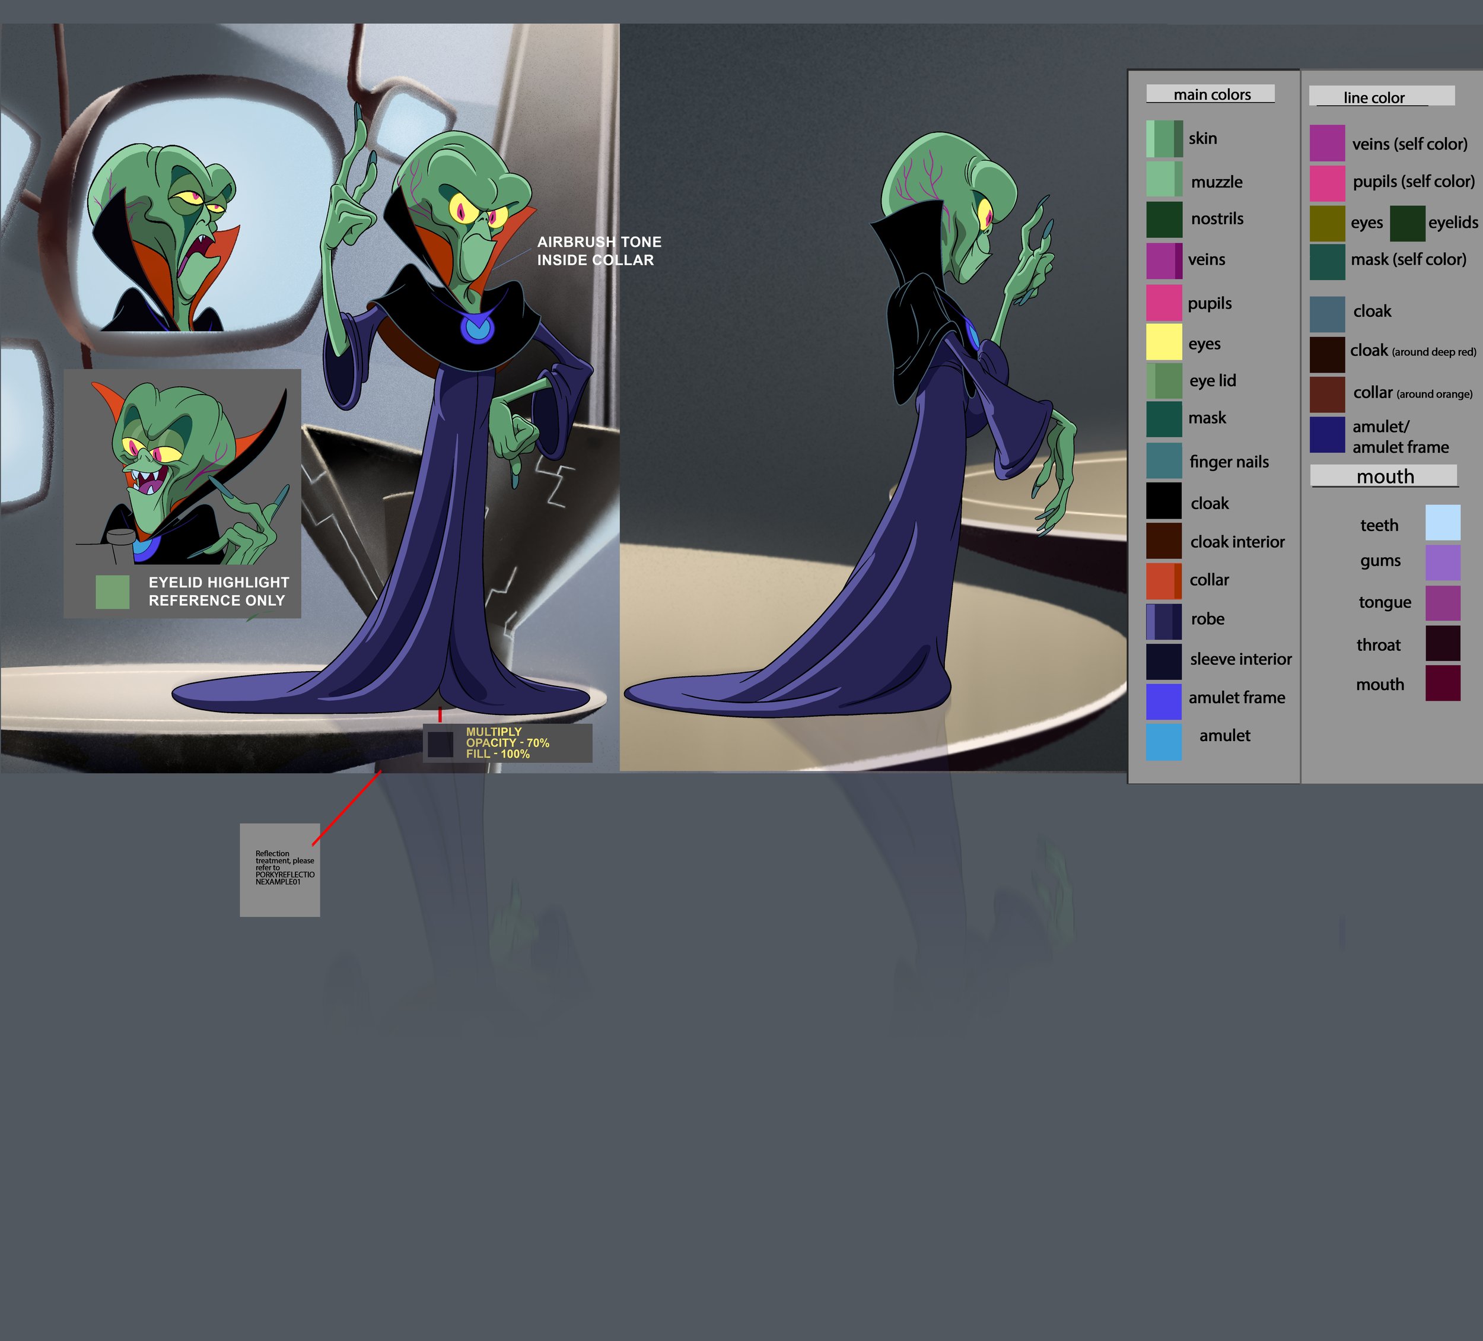Select the throat dark swatch
Viewport: 1483px width, 1341px height.
pos(1443,643)
